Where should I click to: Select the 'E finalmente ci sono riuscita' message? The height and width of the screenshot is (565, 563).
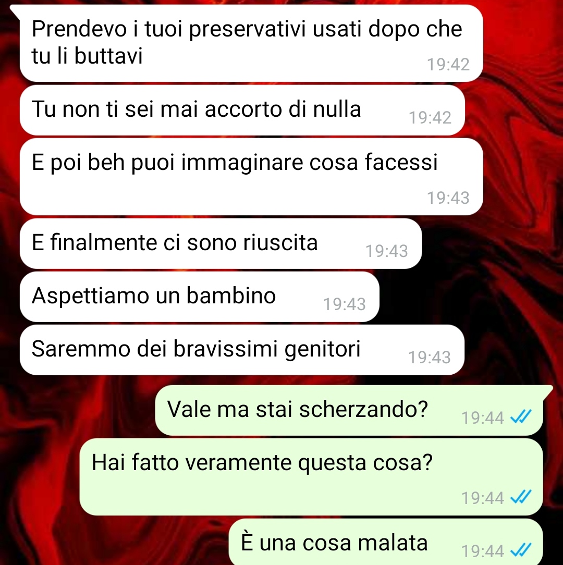[221, 243]
